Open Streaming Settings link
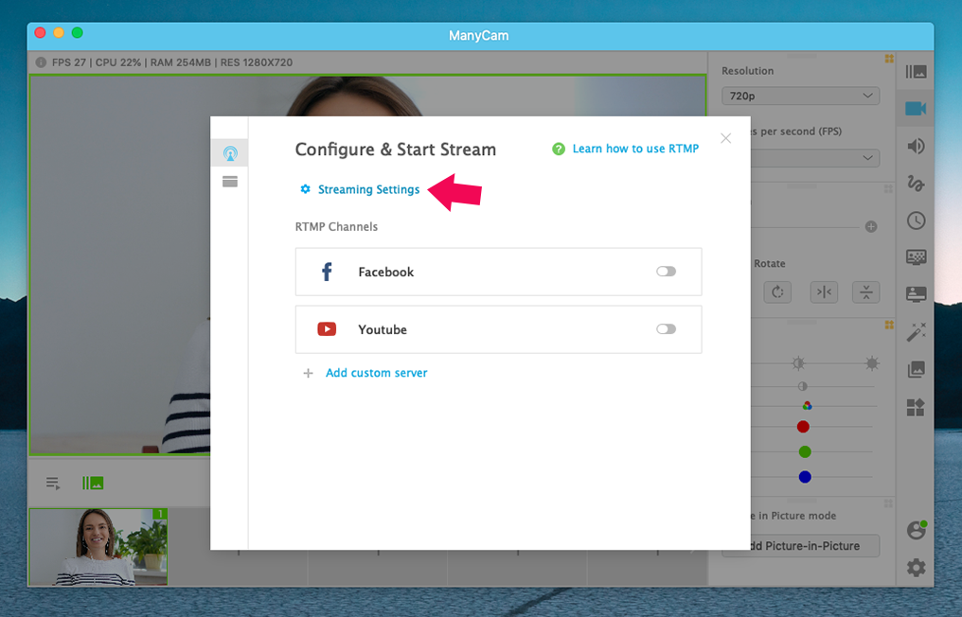 point(368,189)
